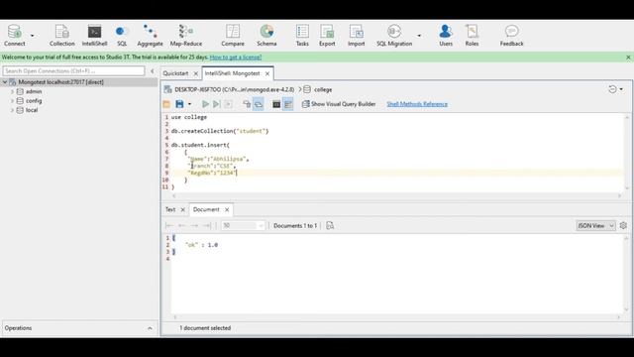Select the local database
The image size is (634, 357).
coord(32,110)
